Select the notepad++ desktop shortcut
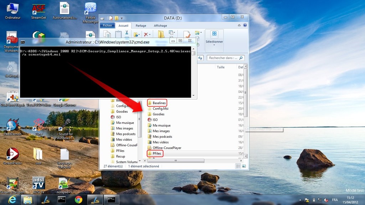365x205 pixels. 63,185
